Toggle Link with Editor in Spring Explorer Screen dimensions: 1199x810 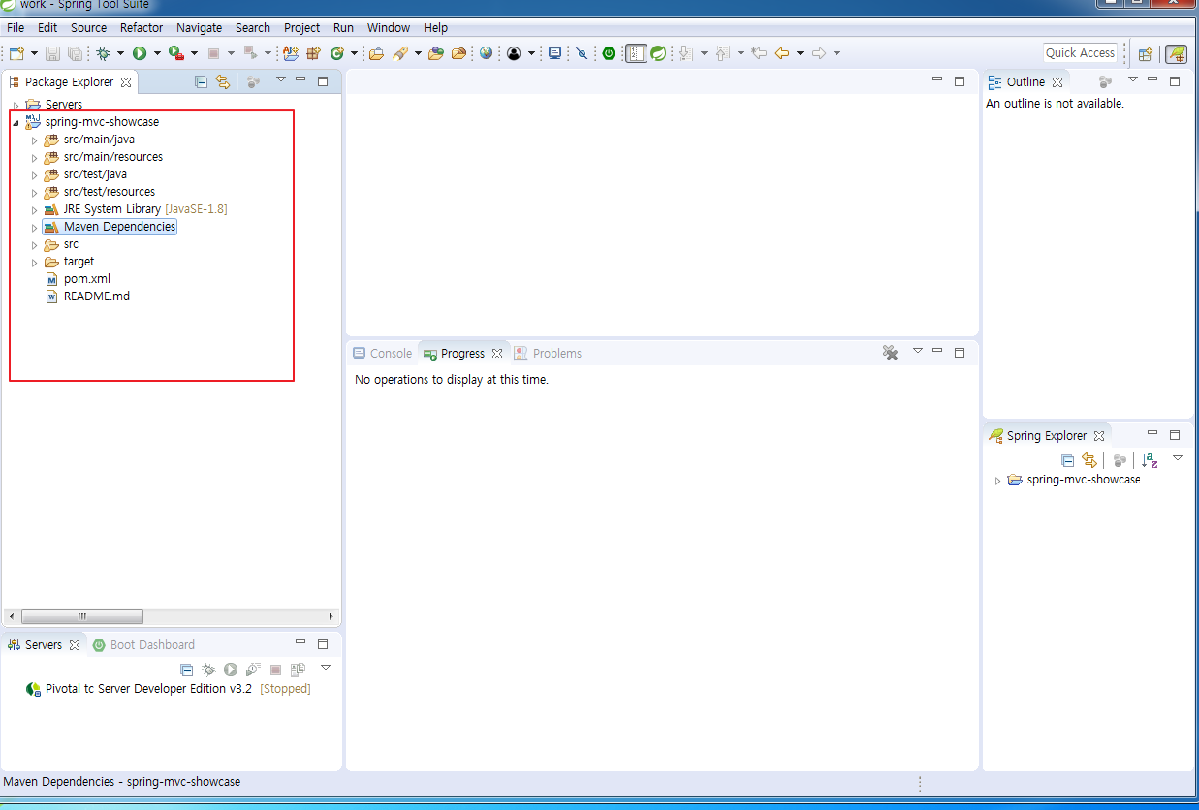[1089, 461]
